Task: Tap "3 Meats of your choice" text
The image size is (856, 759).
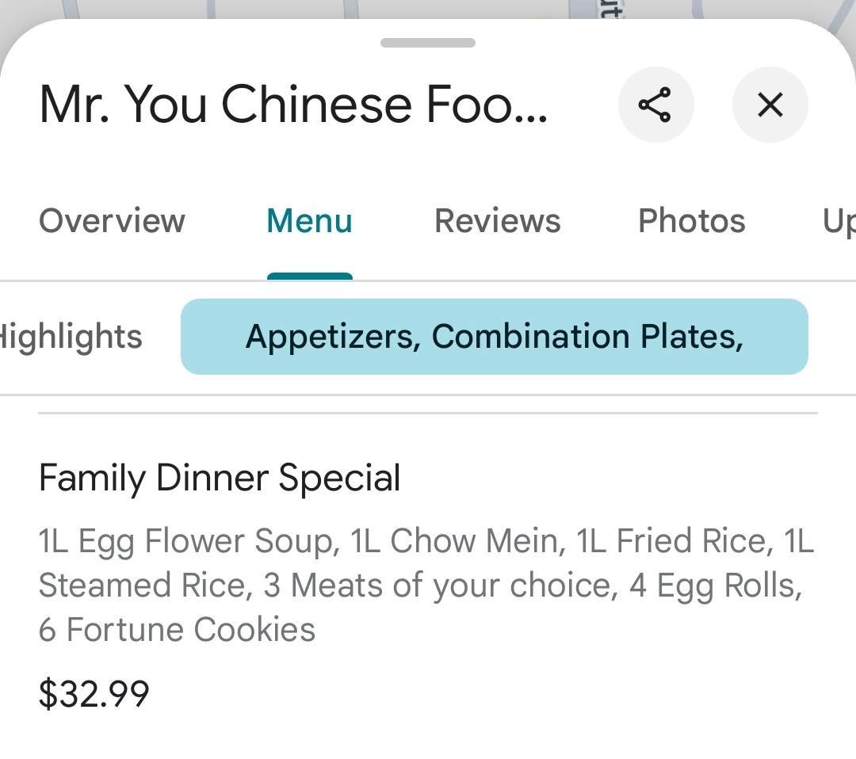Action: click(440, 585)
